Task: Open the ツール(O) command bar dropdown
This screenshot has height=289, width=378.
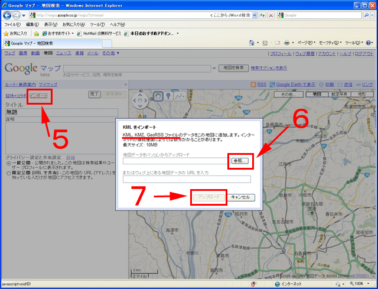Action: (354, 43)
